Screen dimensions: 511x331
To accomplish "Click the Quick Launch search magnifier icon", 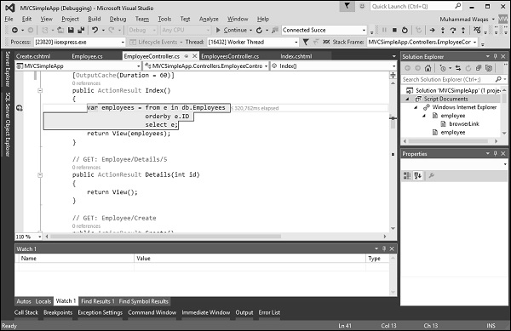I will pos(458,6).
